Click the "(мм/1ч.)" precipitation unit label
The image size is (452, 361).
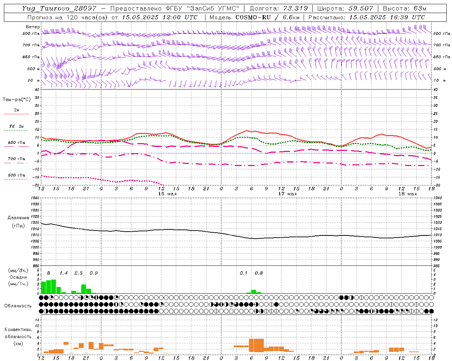click(x=18, y=284)
